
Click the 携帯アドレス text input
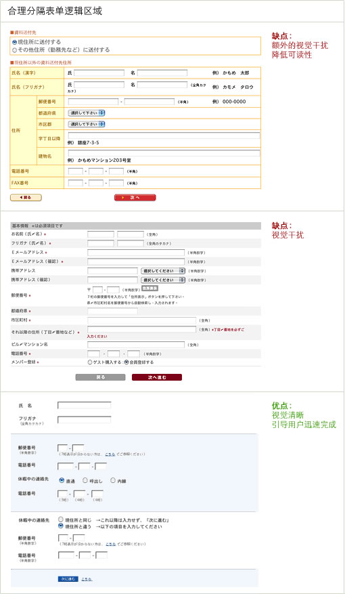pos(112,271)
